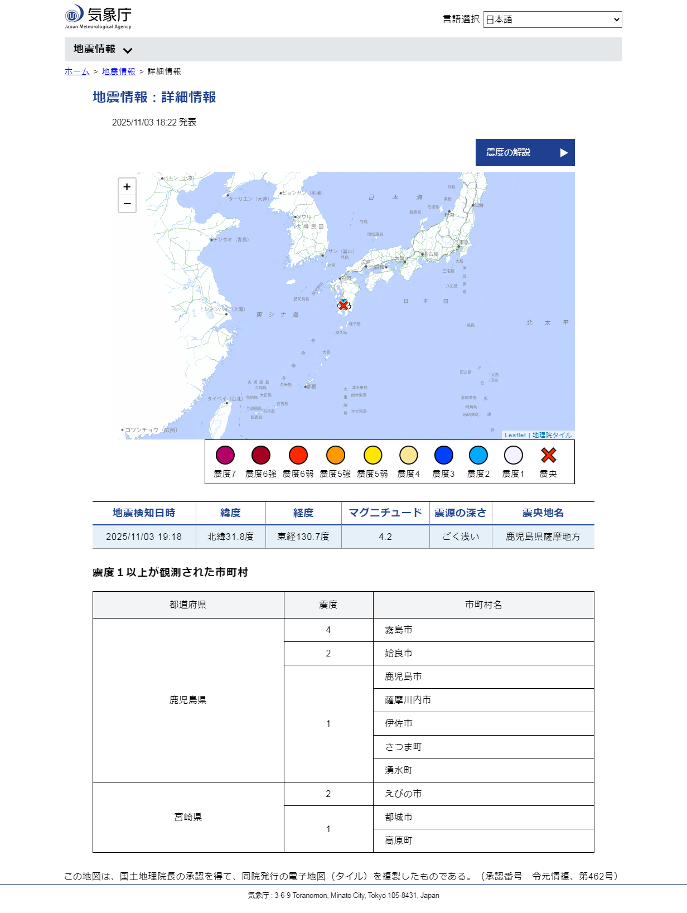
Task: Open the 言語選択 language dropdown
Action: coord(553,20)
